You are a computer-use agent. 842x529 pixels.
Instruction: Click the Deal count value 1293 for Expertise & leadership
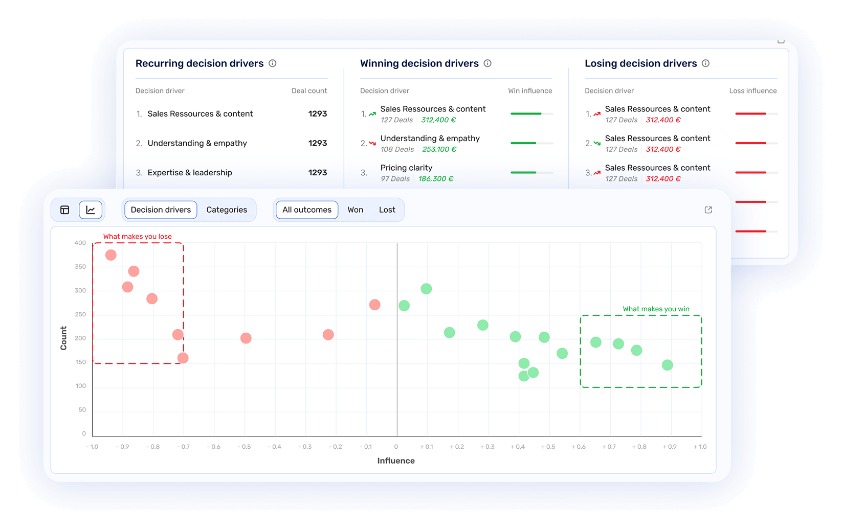pyautogui.click(x=318, y=172)
